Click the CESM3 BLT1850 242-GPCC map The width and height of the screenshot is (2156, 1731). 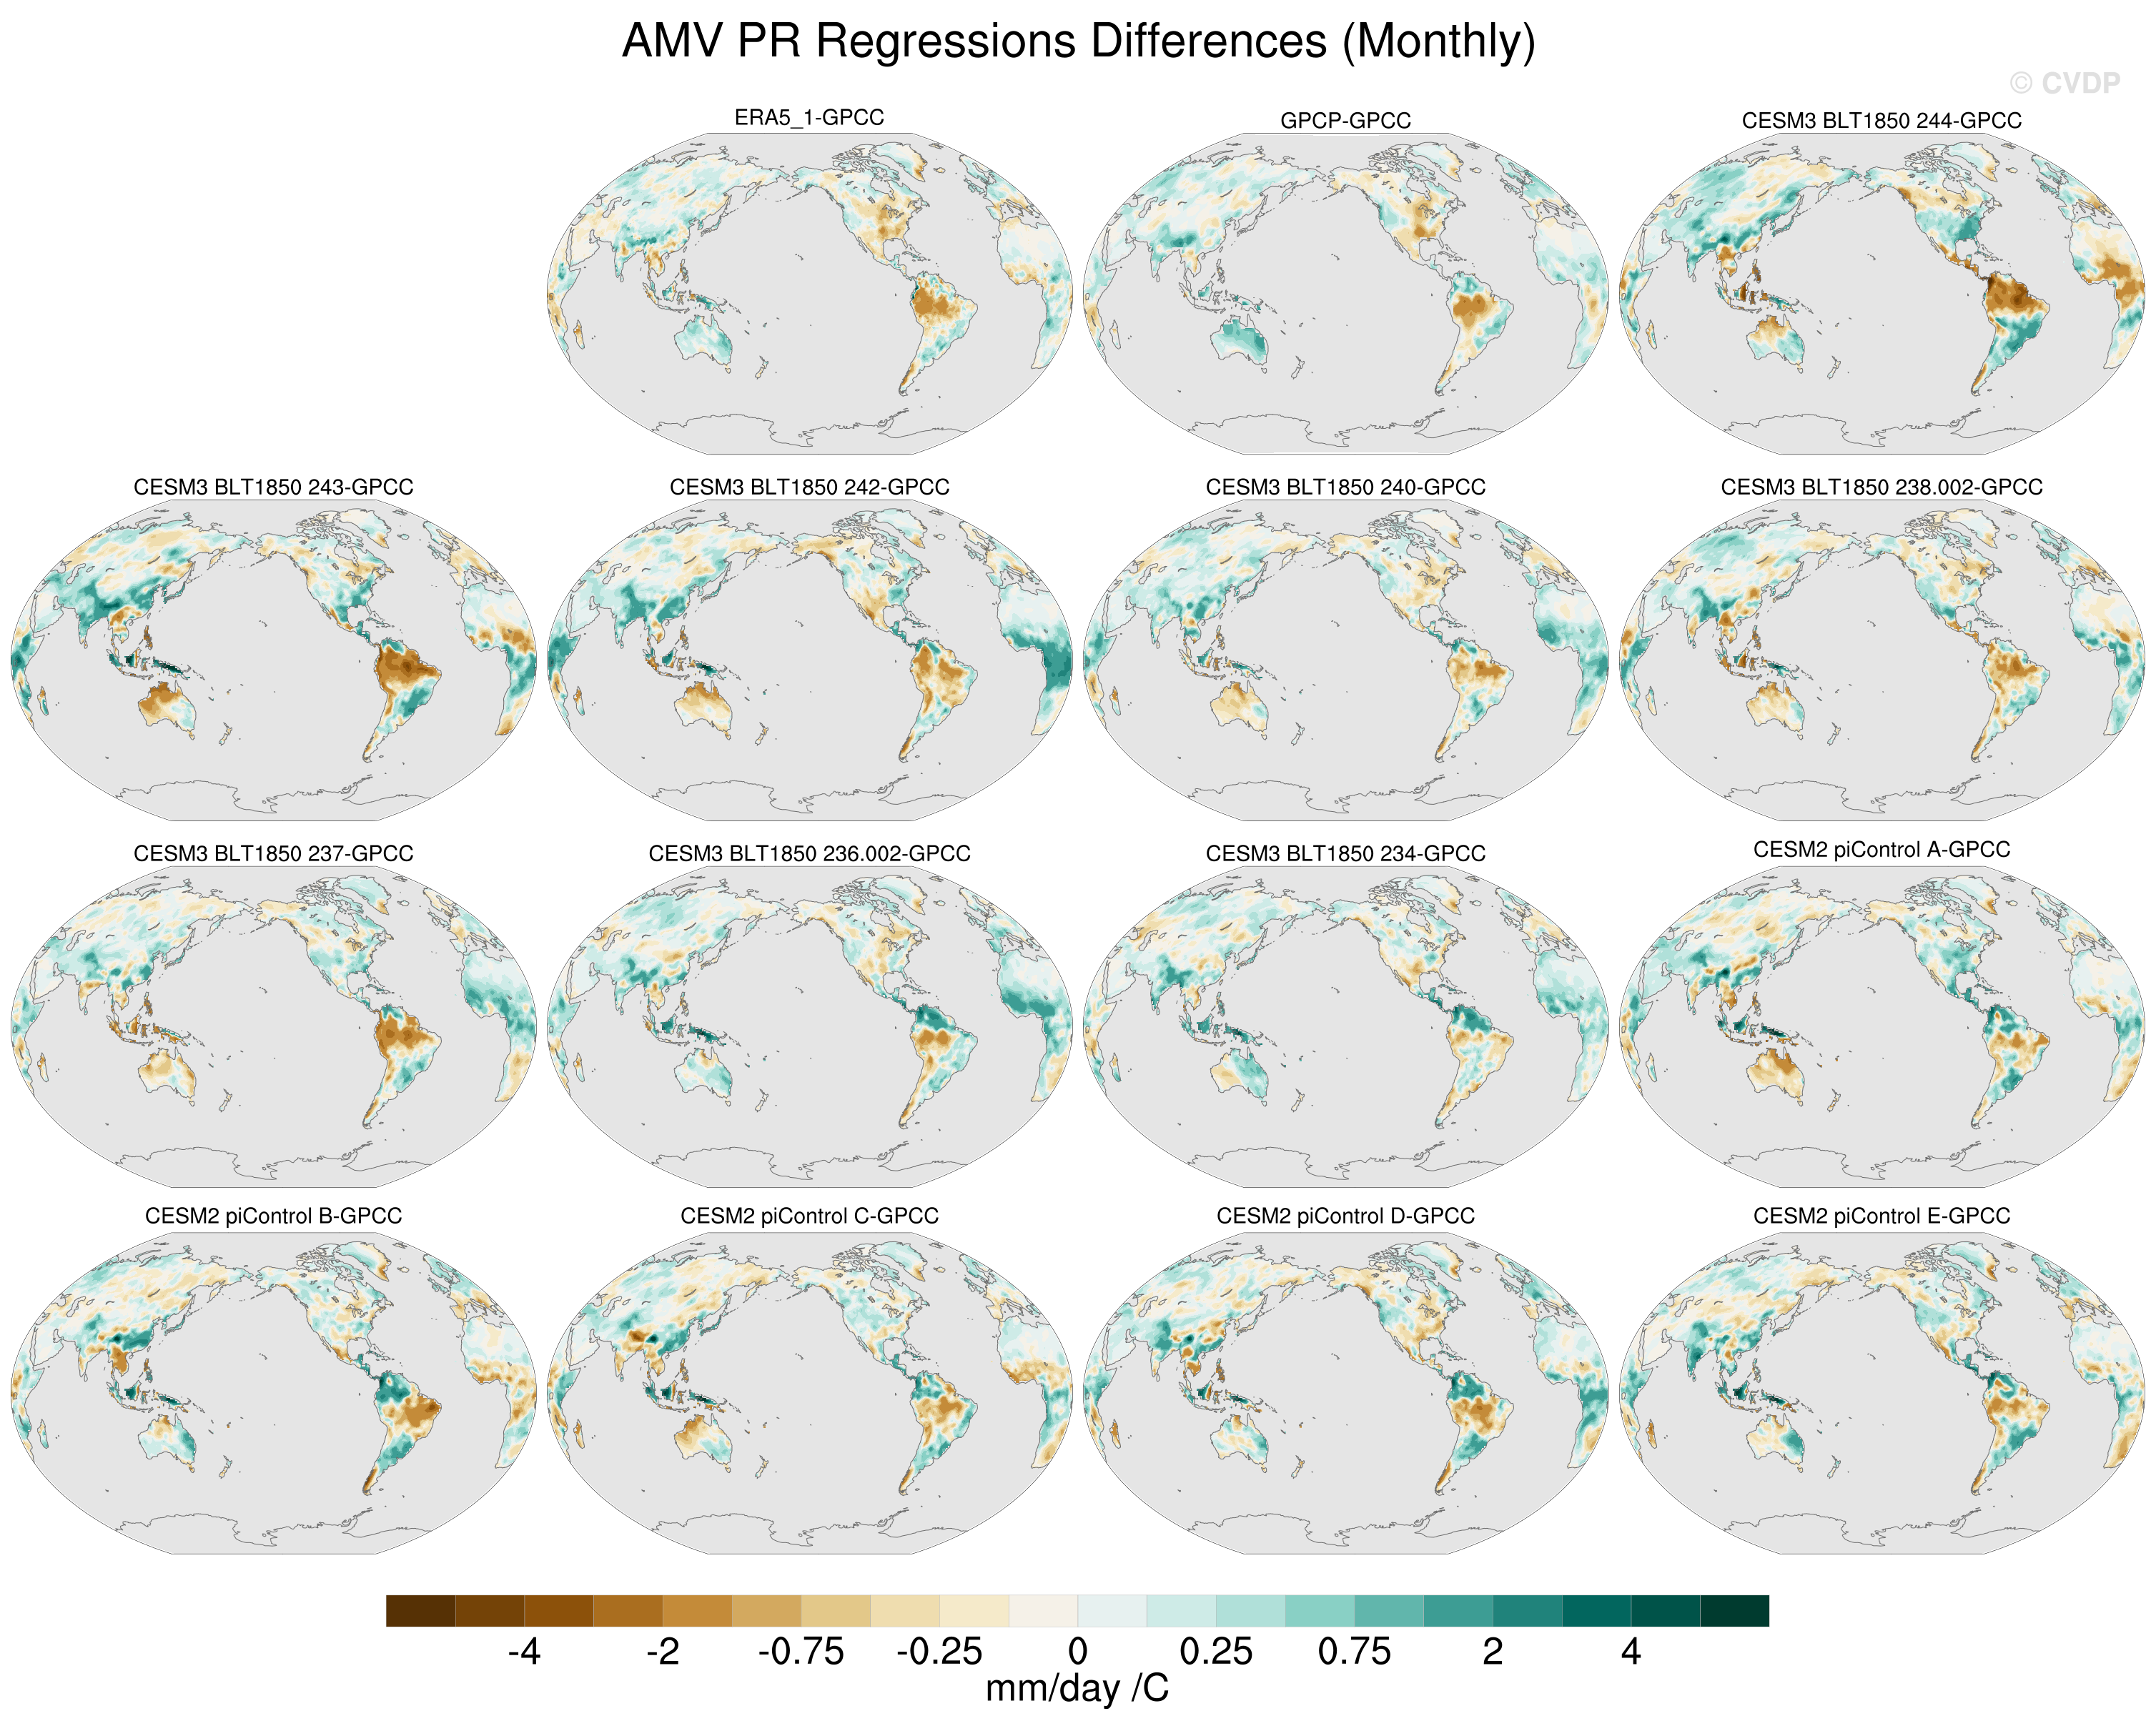pyautogui.click(x=809, y=660)
